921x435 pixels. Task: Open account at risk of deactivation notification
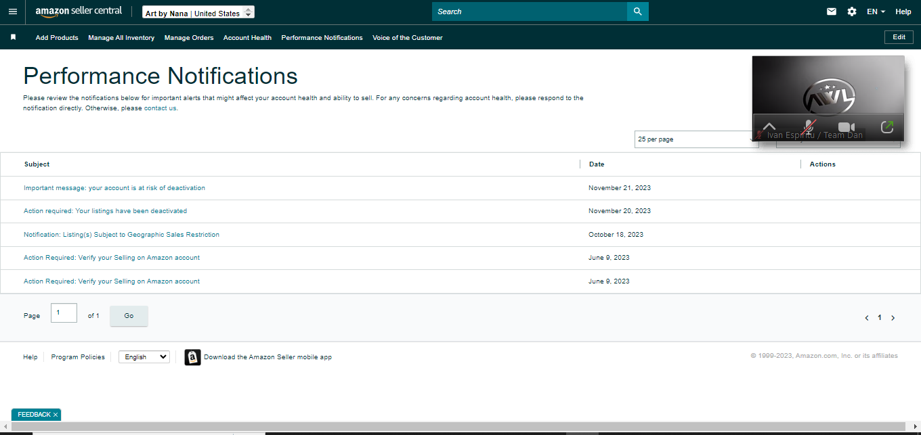(x=114, y=188)
